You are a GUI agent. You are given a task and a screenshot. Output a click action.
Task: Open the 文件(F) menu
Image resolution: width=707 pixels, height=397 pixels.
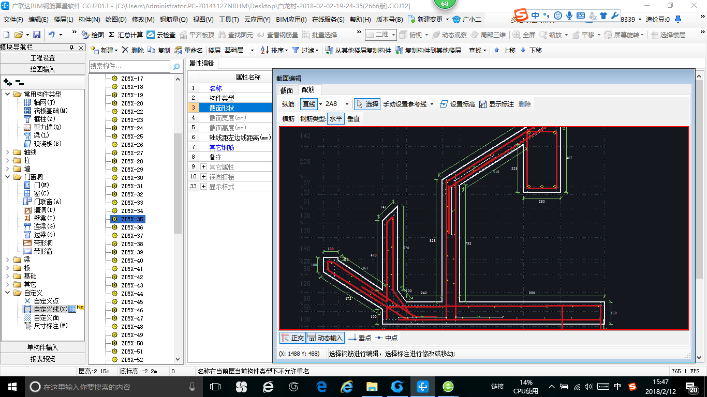(x=13, y=20)
